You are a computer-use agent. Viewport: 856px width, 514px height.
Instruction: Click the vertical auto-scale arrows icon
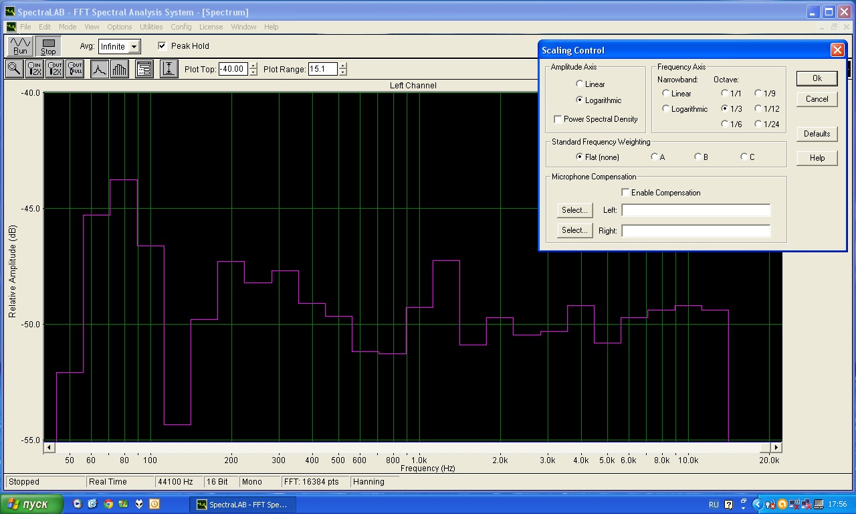tap(169, 69)
